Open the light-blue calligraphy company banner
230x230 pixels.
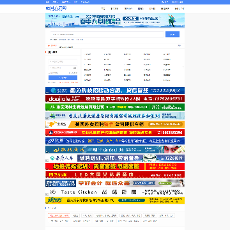click(x=115, y=116)
